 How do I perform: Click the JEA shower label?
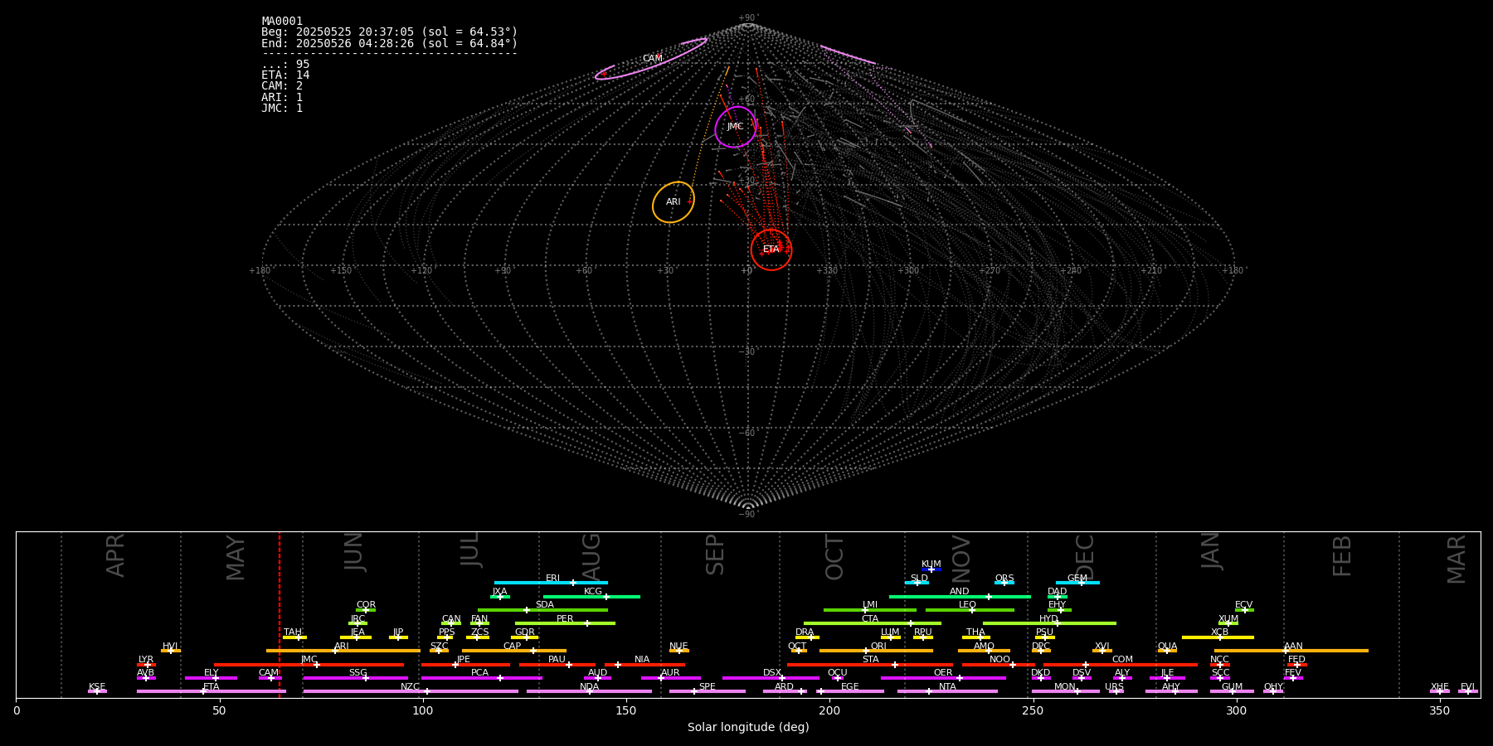(357, 632)
